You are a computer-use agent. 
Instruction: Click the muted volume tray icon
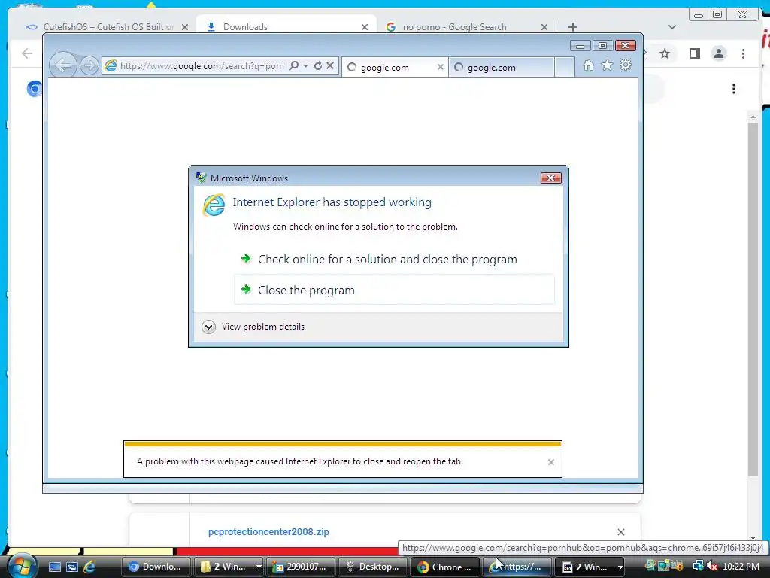(711, 567)
